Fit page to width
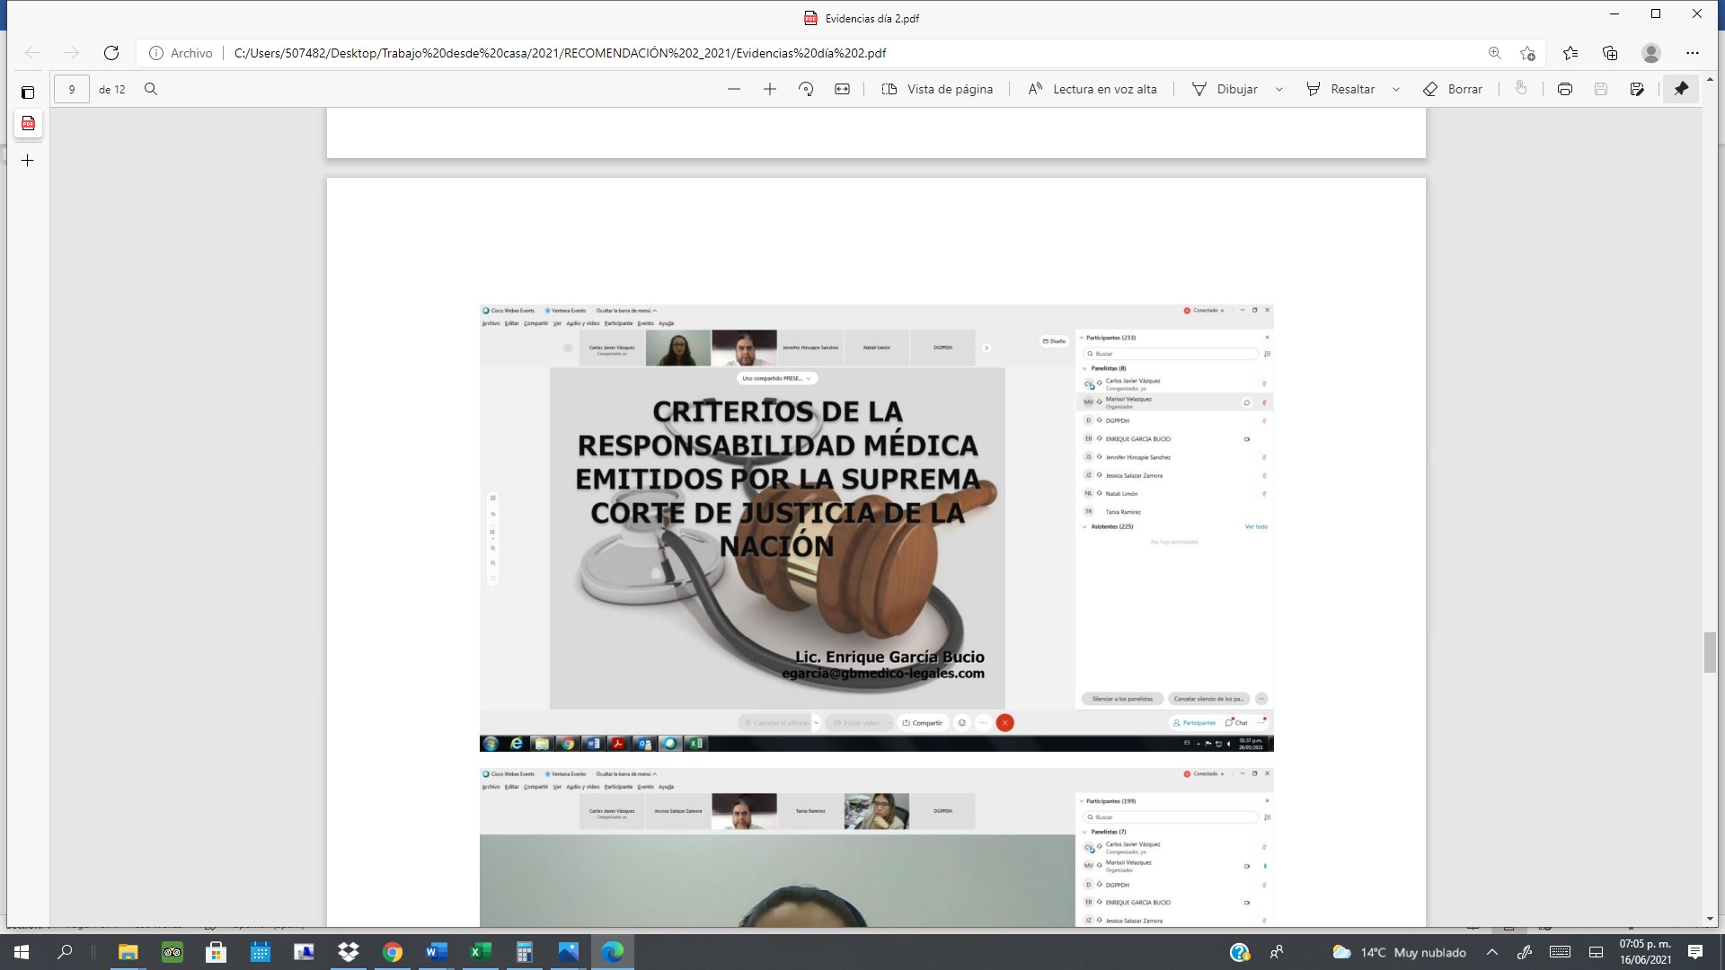The width and height of the screenshot is (1725, 970). 842,89
